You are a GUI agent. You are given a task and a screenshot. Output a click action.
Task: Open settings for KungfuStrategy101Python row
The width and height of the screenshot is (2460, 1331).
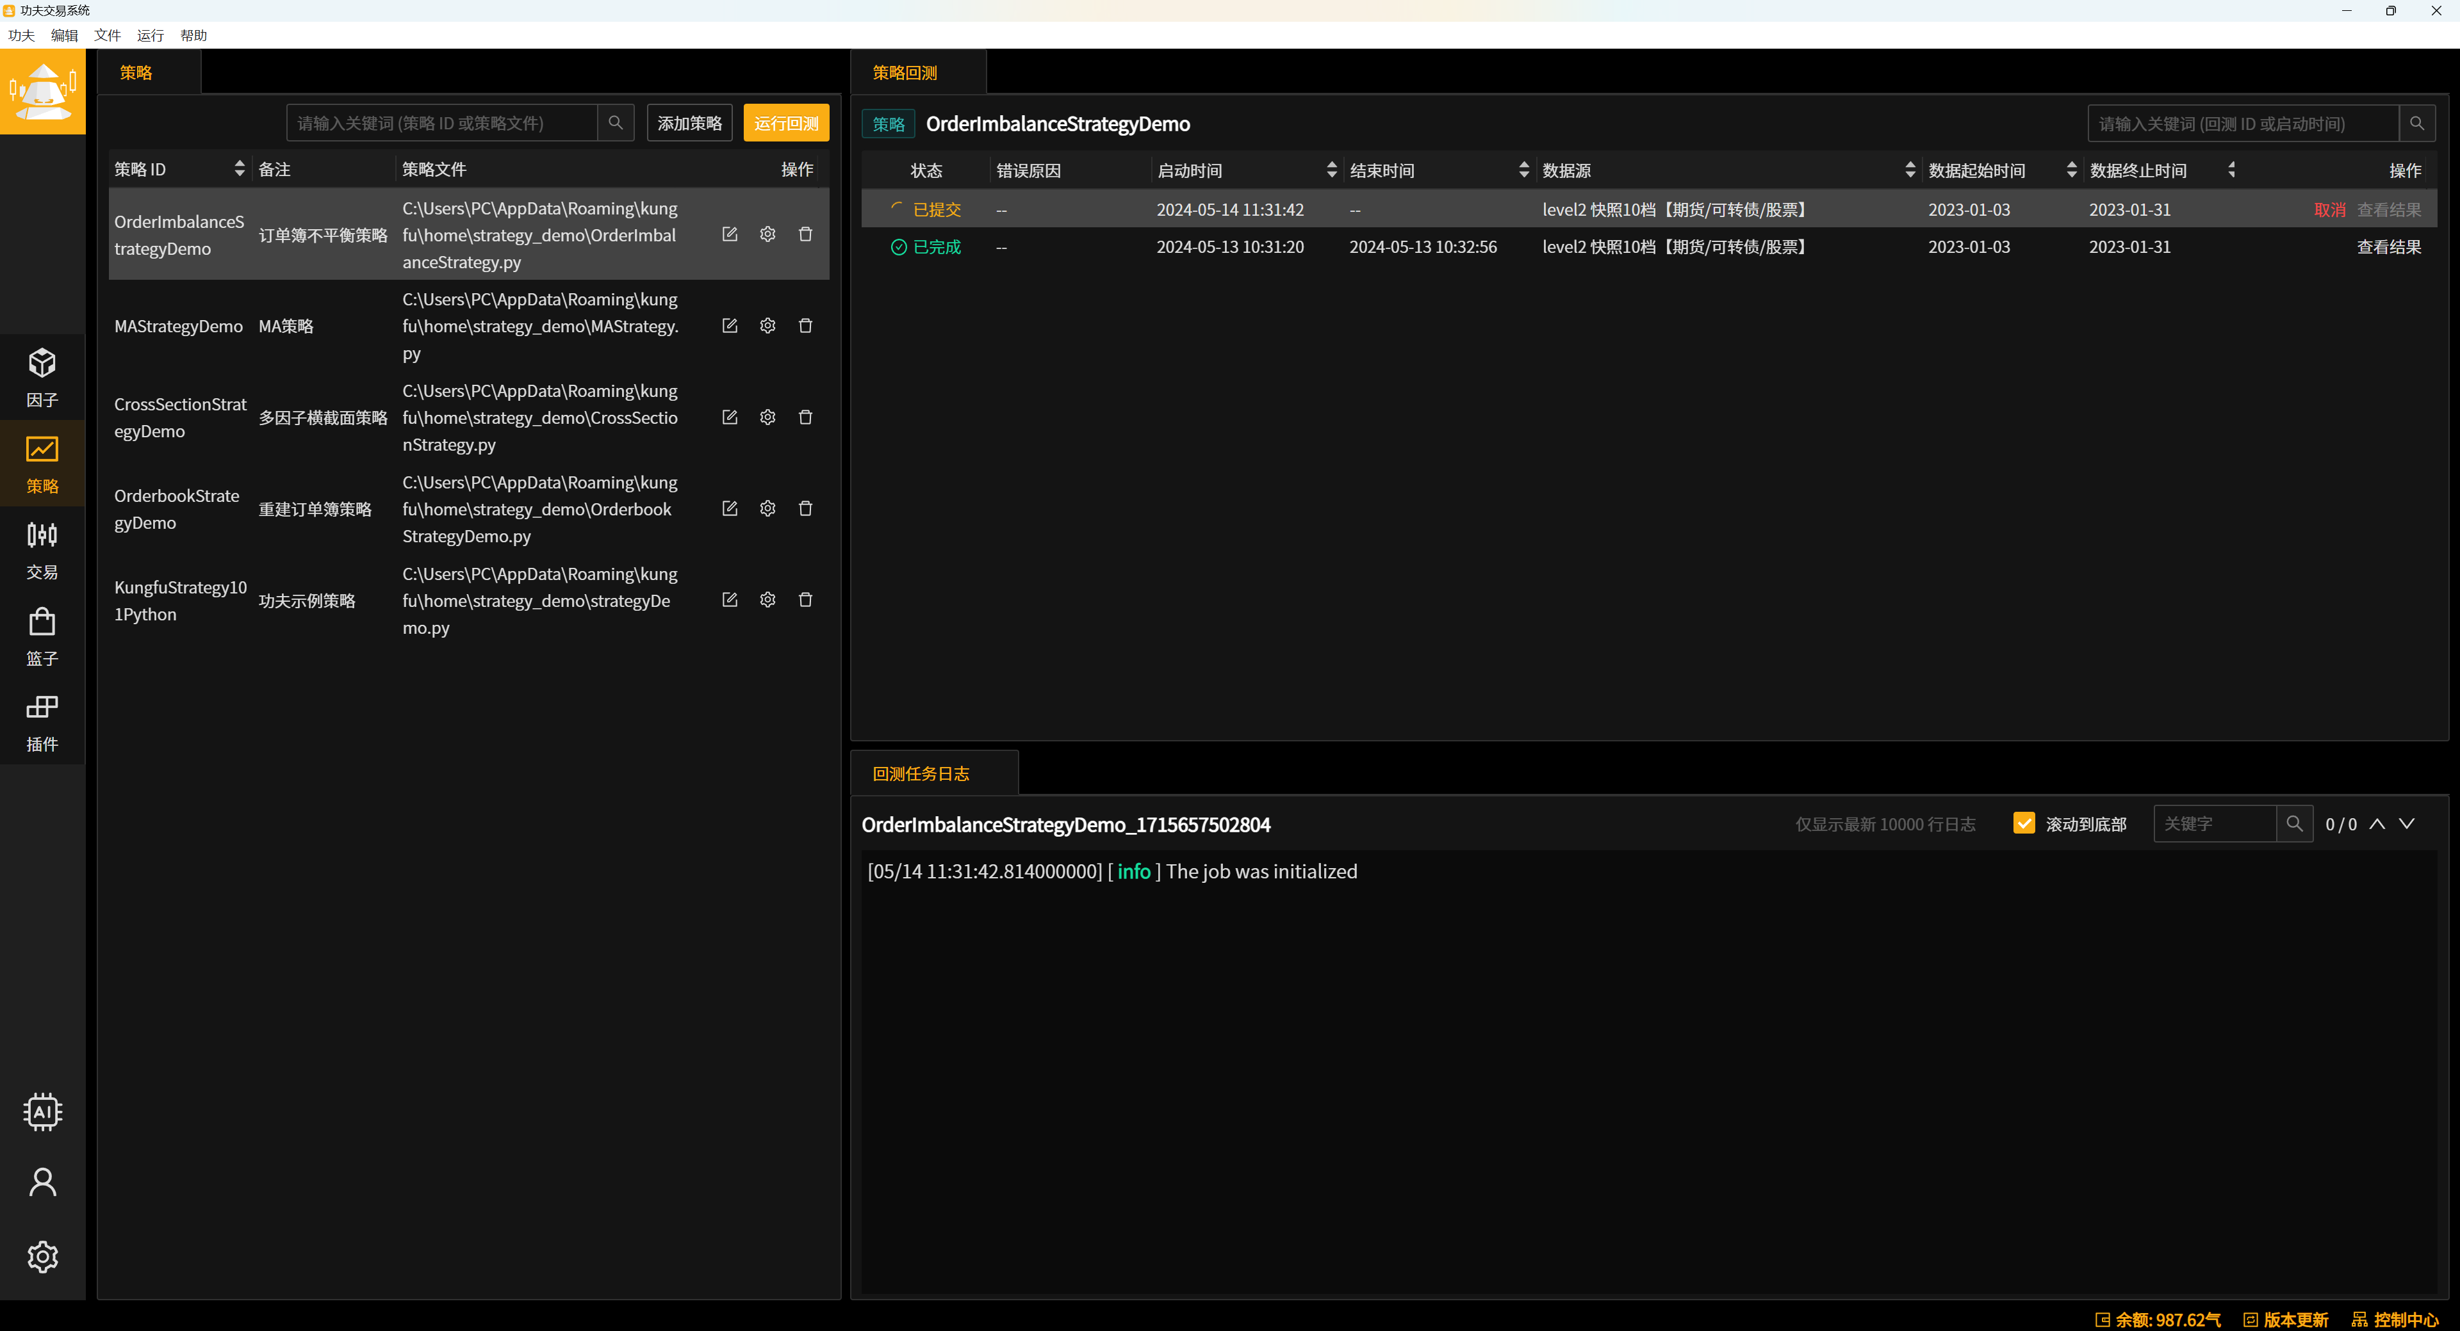(x=768, y=599)
